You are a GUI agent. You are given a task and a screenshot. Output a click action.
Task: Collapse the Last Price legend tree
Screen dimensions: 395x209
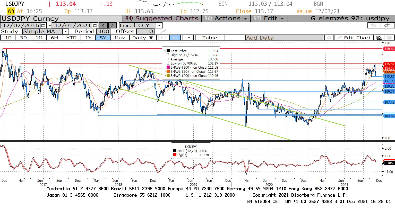165,51
